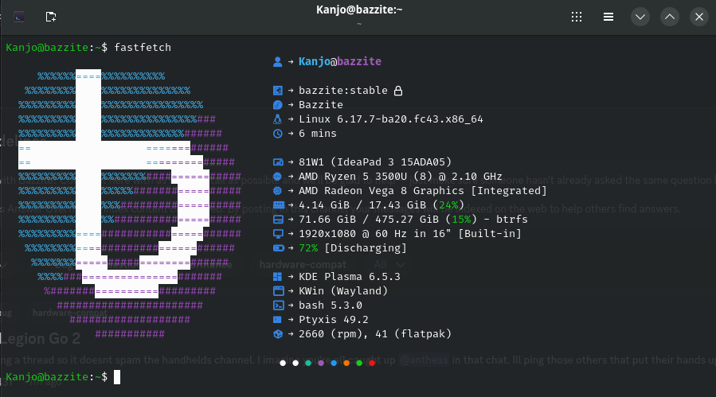This screenshot has height=397, width=716.
Task: Click the CPU icon beside AMD Ryzen 5
Action: point(277,176)
